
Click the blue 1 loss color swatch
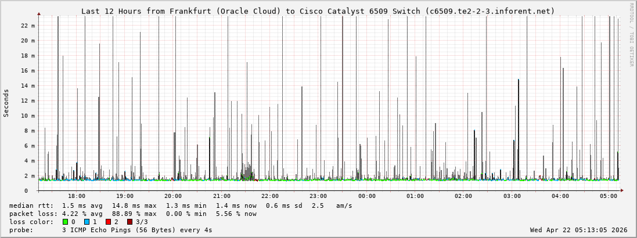coord(87,222)
